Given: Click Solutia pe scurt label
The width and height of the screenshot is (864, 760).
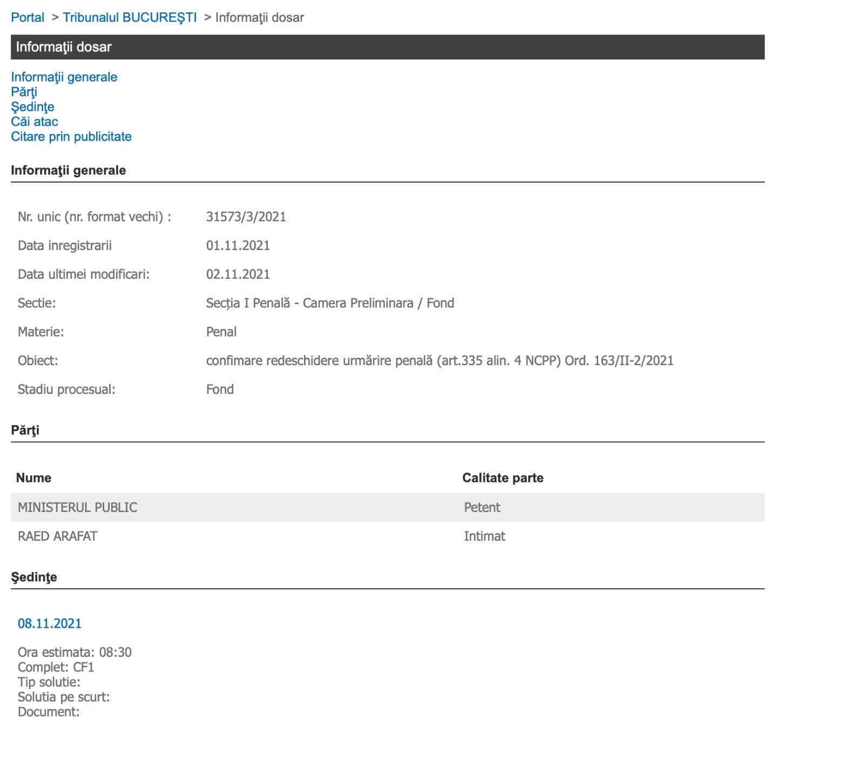Looking at the screenshot, I should click(x=64, y=697).
